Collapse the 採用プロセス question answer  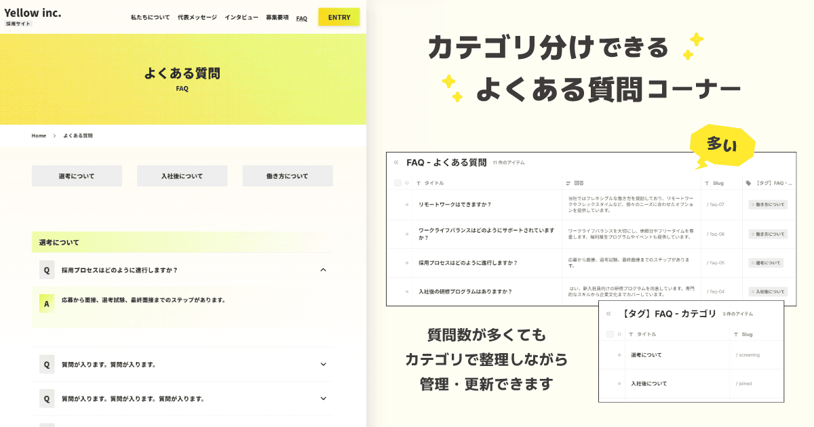tap(324, 269)
